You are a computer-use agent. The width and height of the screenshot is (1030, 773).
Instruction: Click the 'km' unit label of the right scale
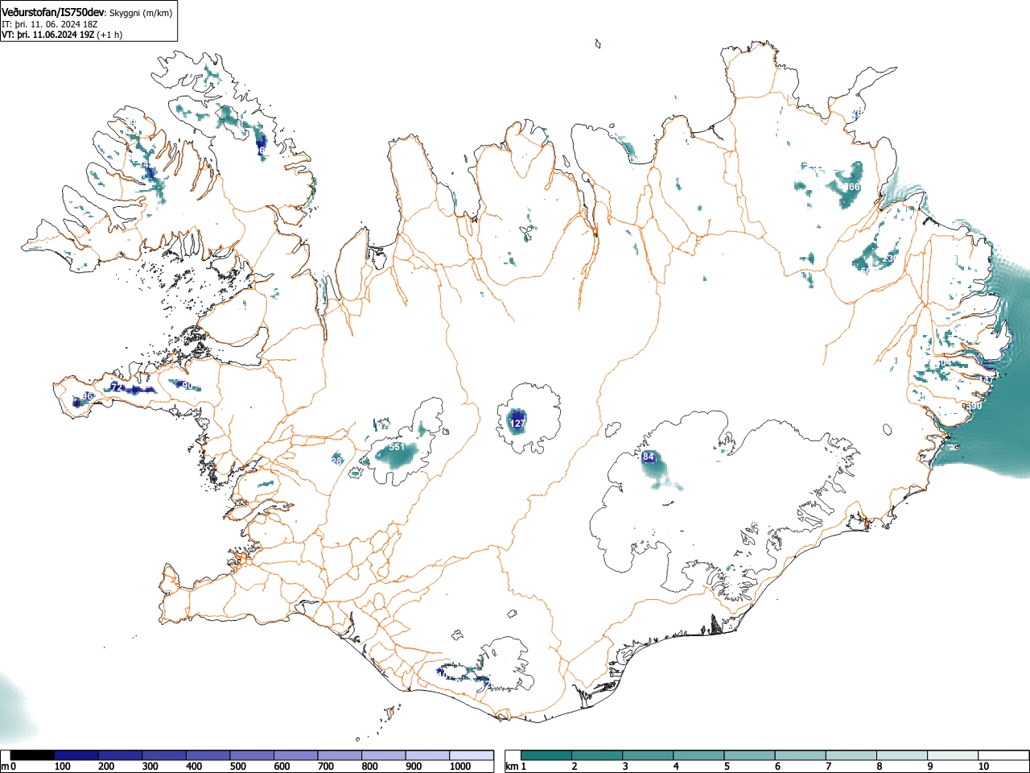pyautogui.click(x=512, y=767)
